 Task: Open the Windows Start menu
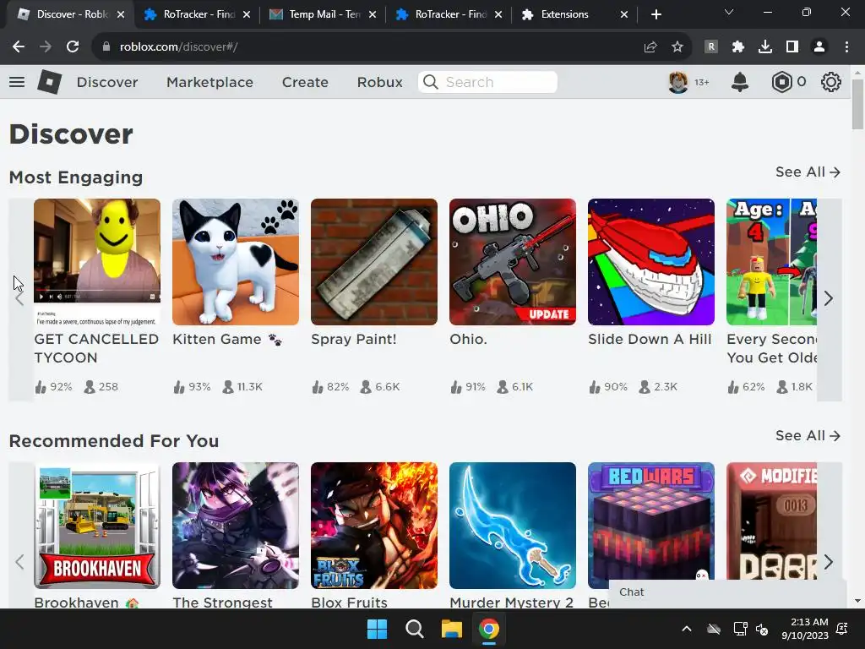point(378,629)
